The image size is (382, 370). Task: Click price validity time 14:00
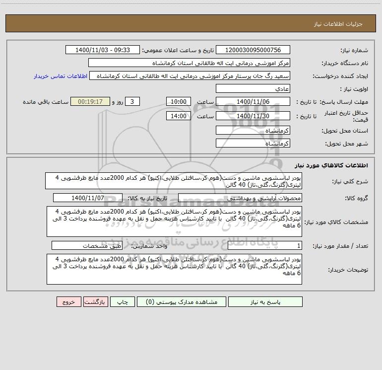(x=178, y=116)
